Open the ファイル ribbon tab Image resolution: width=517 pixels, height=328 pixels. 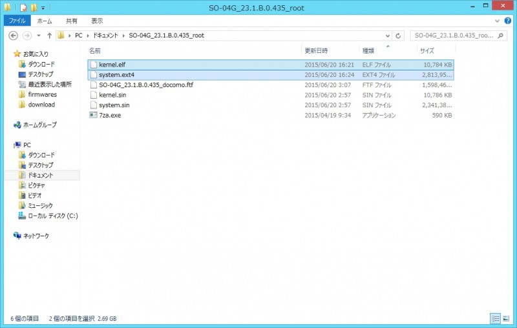17,21
